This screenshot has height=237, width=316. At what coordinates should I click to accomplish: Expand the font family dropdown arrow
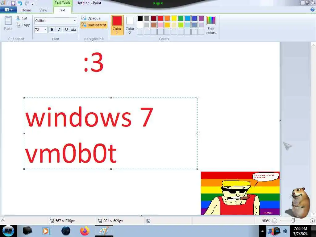(x=75, y=21)
